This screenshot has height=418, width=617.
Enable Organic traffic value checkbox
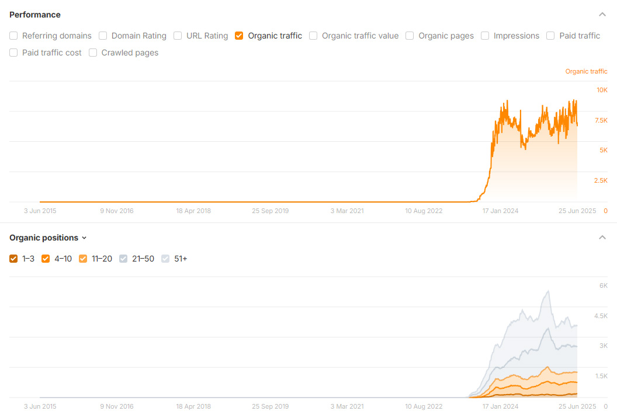[x=313, y=36]
